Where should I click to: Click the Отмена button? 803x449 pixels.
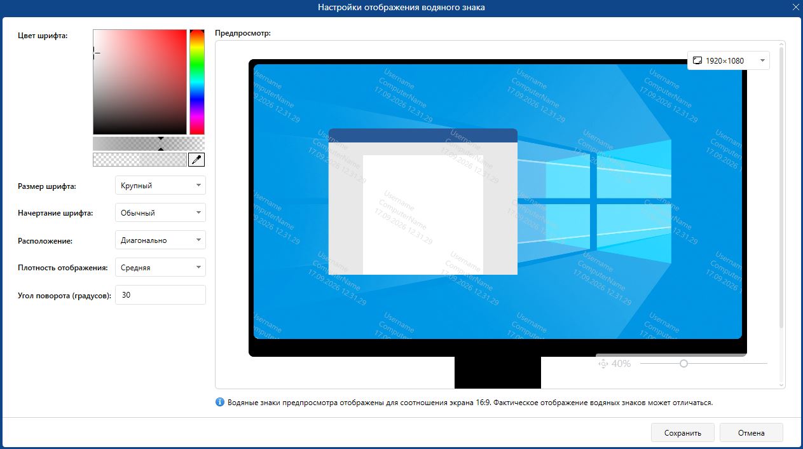pos(752,433)
